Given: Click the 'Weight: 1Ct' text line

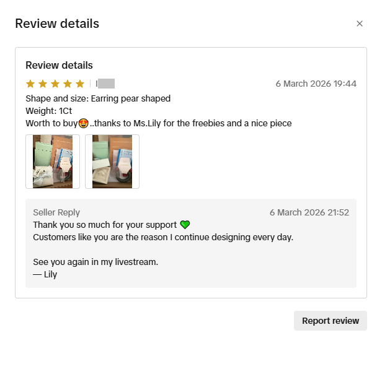Looking at the screenshot, I should pos(49,111).
